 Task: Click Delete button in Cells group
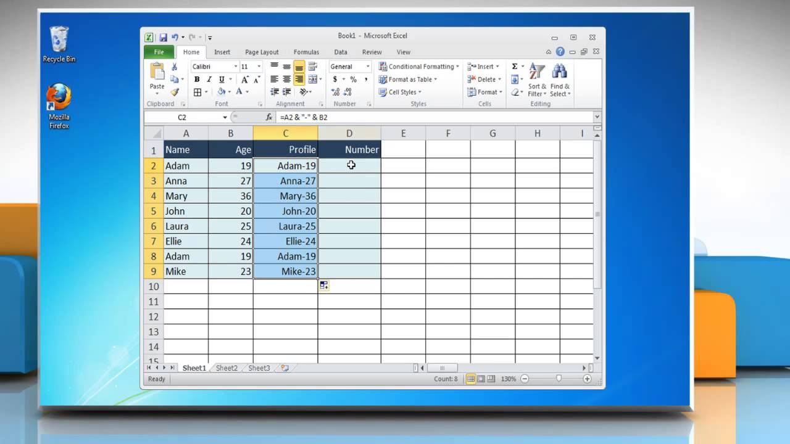click(484, 80)
